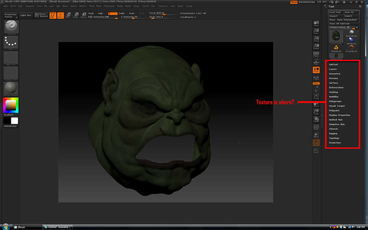The image size is (368, 230).
Task: Open ZBrush from the Windows taskbar
Action: 27,227
